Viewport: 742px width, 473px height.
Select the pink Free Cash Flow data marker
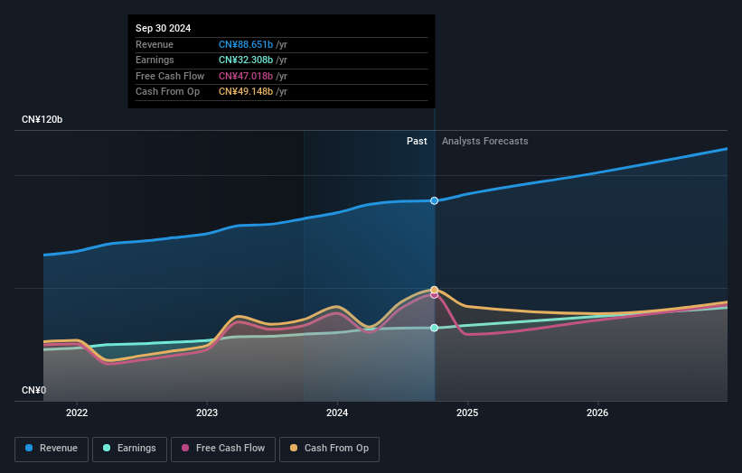click(435, 295)
